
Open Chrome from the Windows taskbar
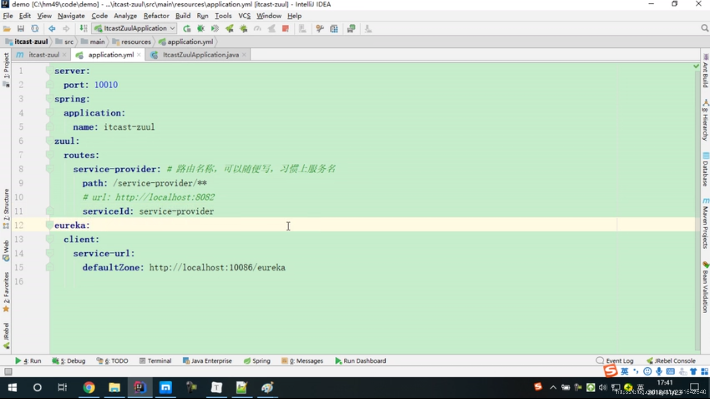coord(89,387)
